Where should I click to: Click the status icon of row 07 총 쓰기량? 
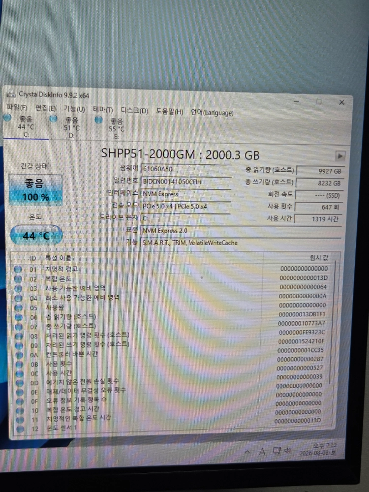coord(19,326)
